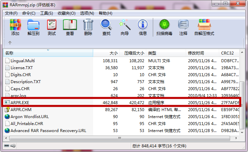
Task: Click the CRC32 value 2FA5A0E5 cell
Action: coord(230,123)
